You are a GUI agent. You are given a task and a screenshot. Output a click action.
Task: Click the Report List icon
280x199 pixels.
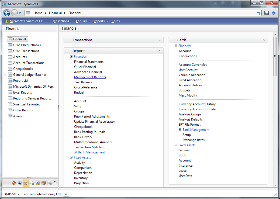pyautogui.click(x=10, y=81)
